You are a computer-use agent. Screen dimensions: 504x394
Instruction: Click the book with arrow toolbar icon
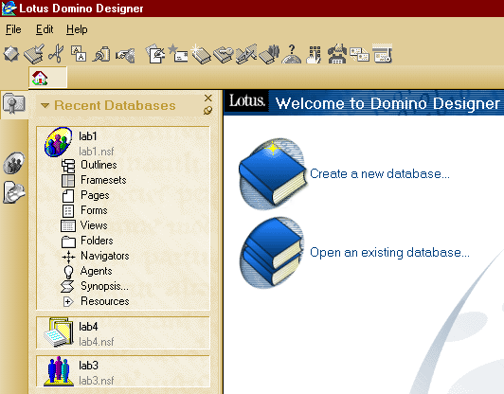click(34, 54)
